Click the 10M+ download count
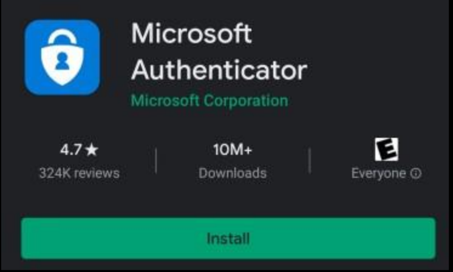The width and height of the screenshot is (453, 272). [233, 149]
